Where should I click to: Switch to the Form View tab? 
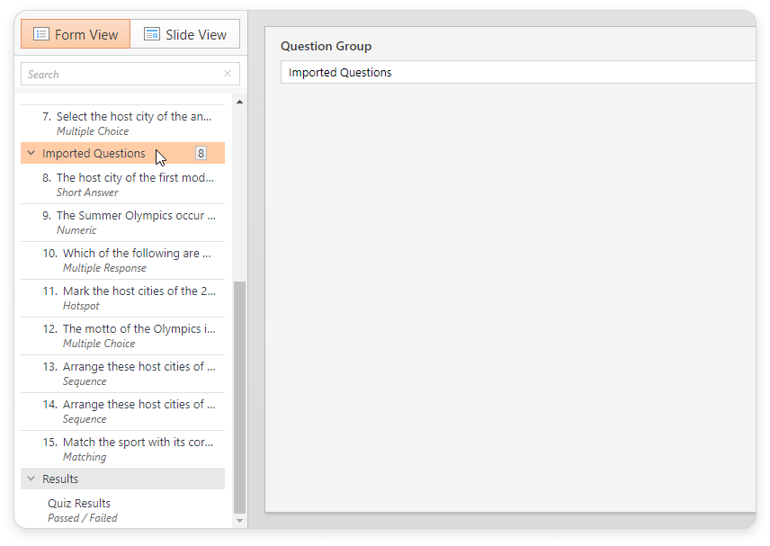(x=76, y=34)
